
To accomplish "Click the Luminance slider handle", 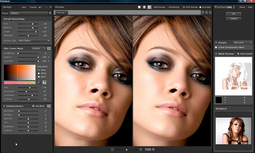I will [x=32, y=95].
